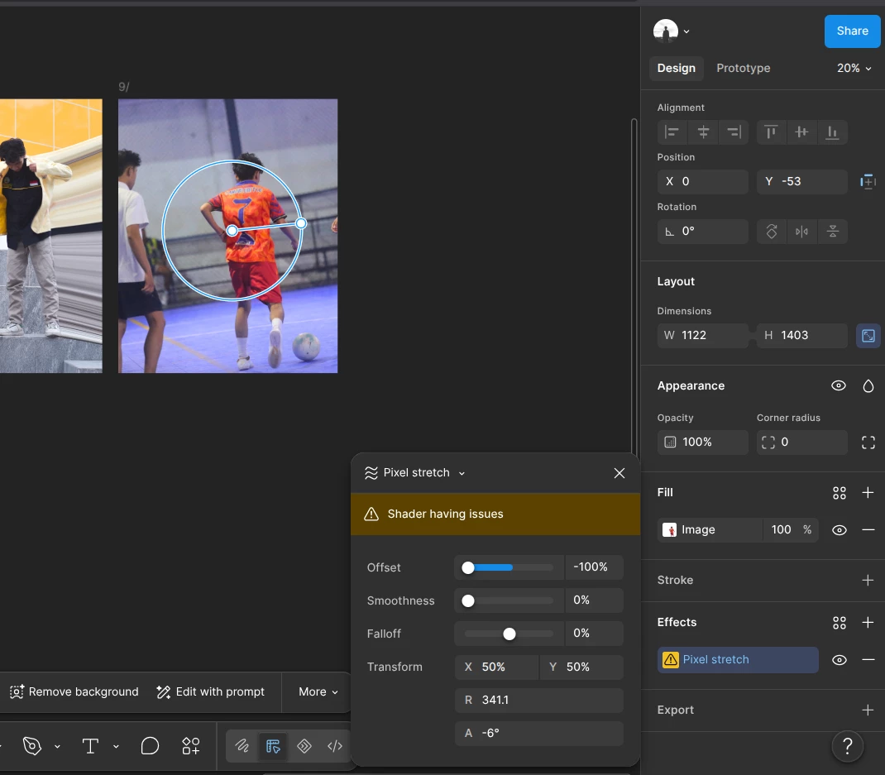Align left in Alignment section

672,132
